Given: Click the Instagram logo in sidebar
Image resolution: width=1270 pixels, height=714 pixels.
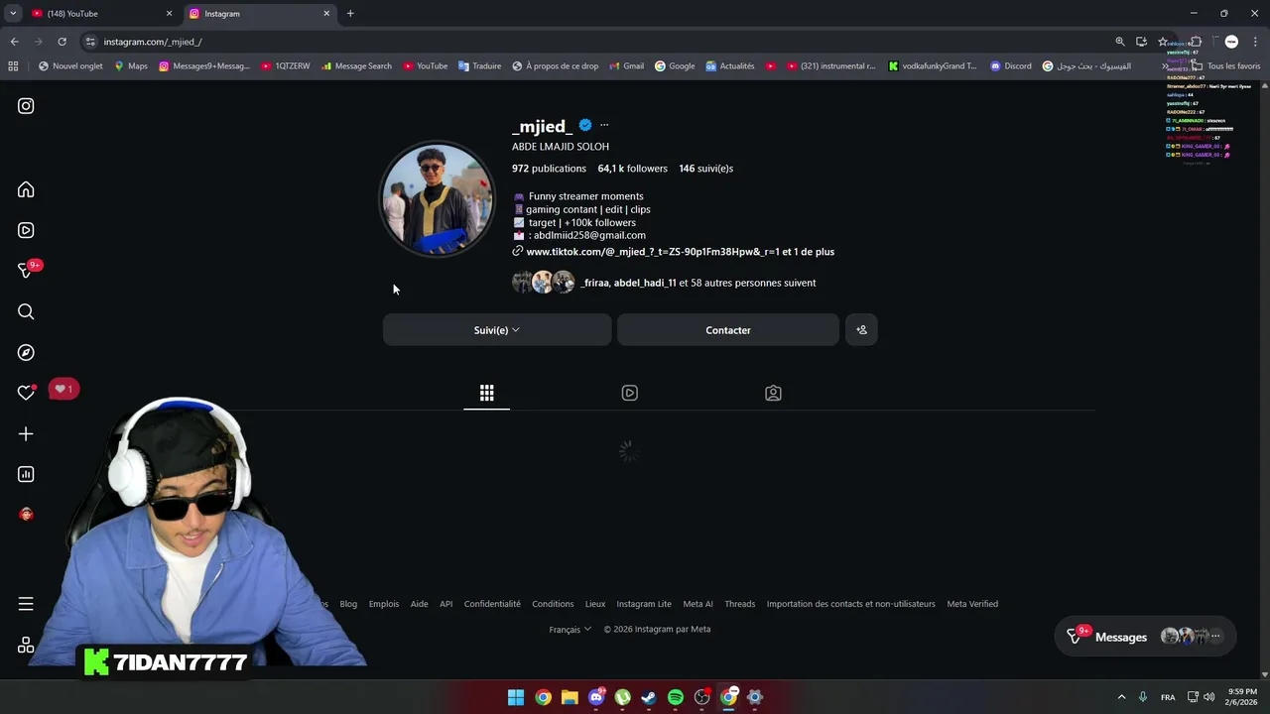Looking at the screenshot, I should [x=26, y=106].
